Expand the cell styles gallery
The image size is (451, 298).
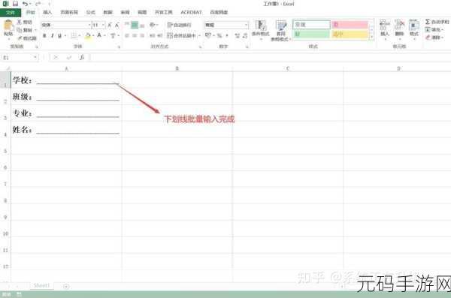coord(371,37)
